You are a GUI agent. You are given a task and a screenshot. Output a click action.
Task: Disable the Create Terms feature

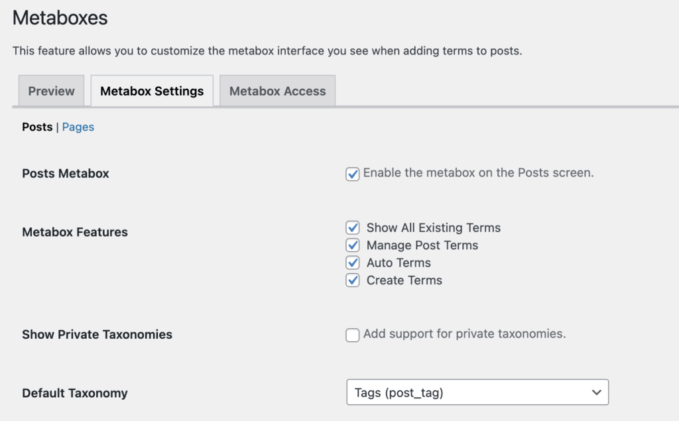tap(352, 280)
